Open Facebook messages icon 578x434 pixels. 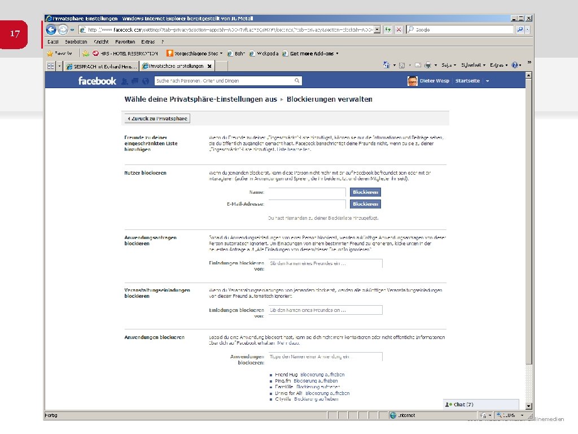pos(135,81)
